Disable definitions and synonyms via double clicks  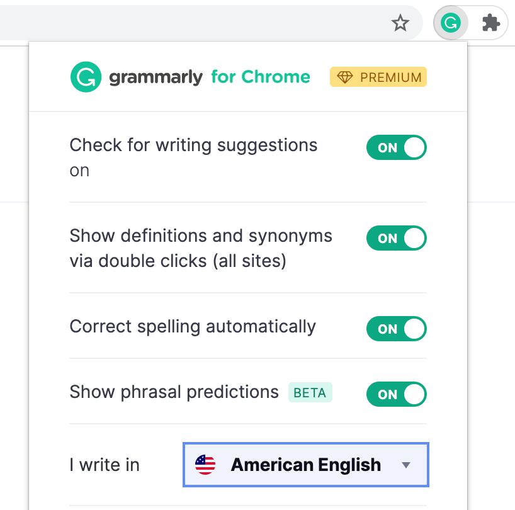coord(396,239)
